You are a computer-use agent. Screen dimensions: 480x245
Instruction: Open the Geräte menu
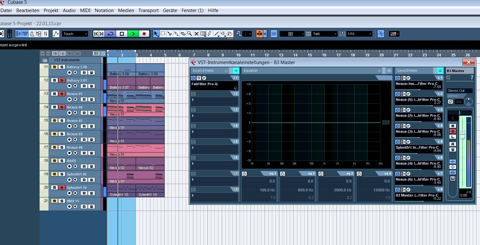[x=170, y=11]
